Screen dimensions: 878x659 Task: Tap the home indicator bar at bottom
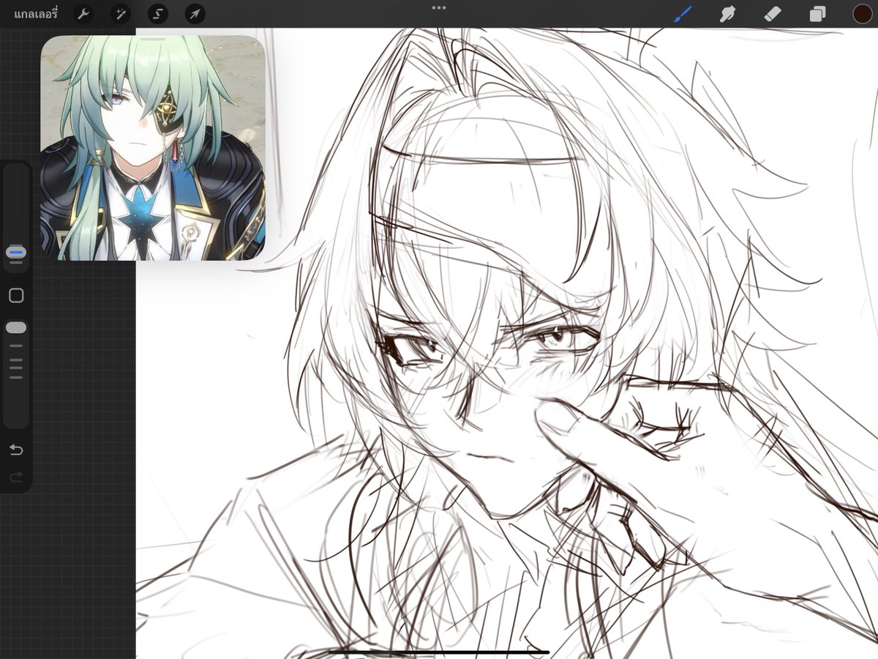(x=439, y=652)
